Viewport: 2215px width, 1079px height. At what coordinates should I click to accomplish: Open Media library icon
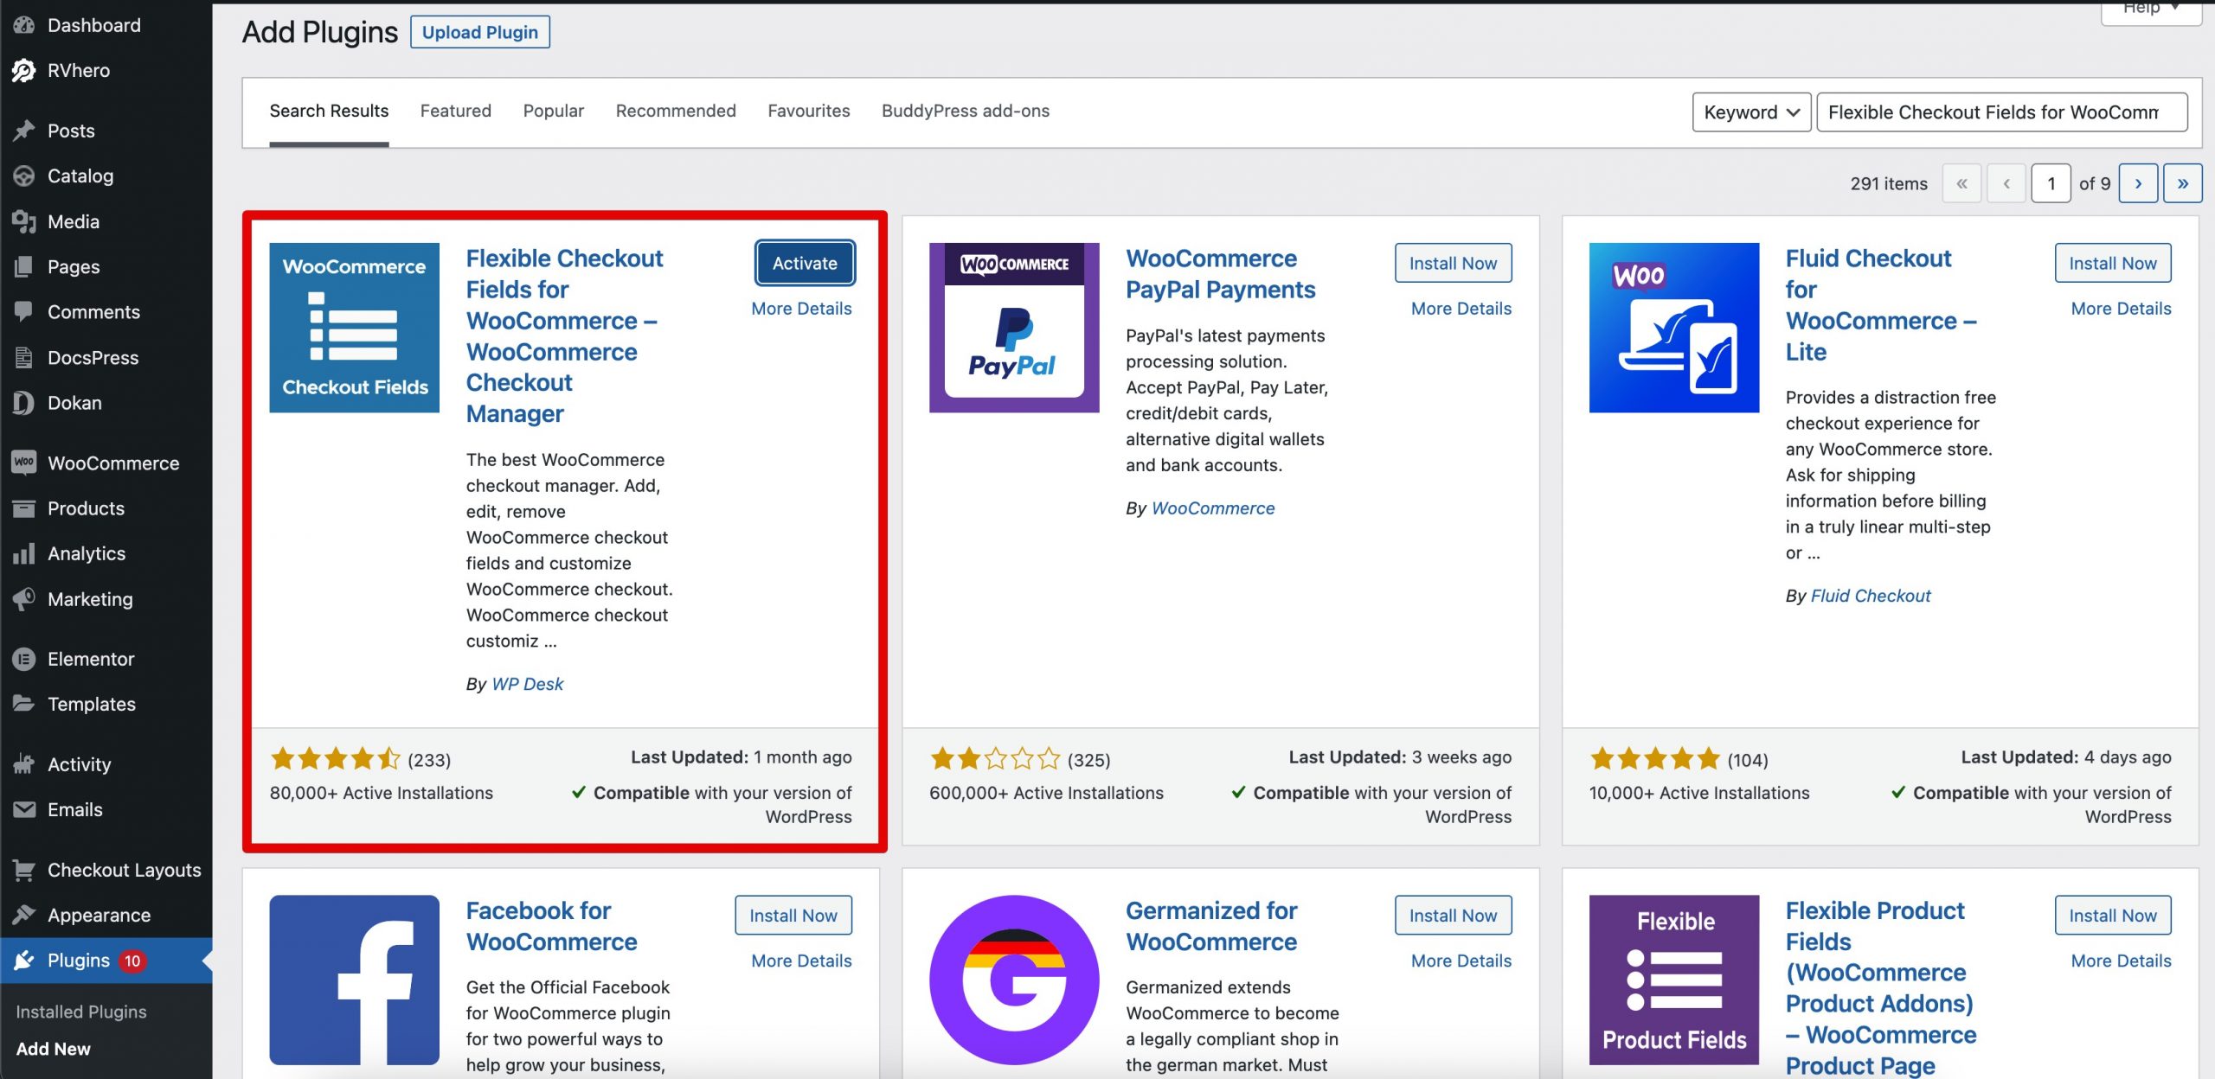[24, 221]
